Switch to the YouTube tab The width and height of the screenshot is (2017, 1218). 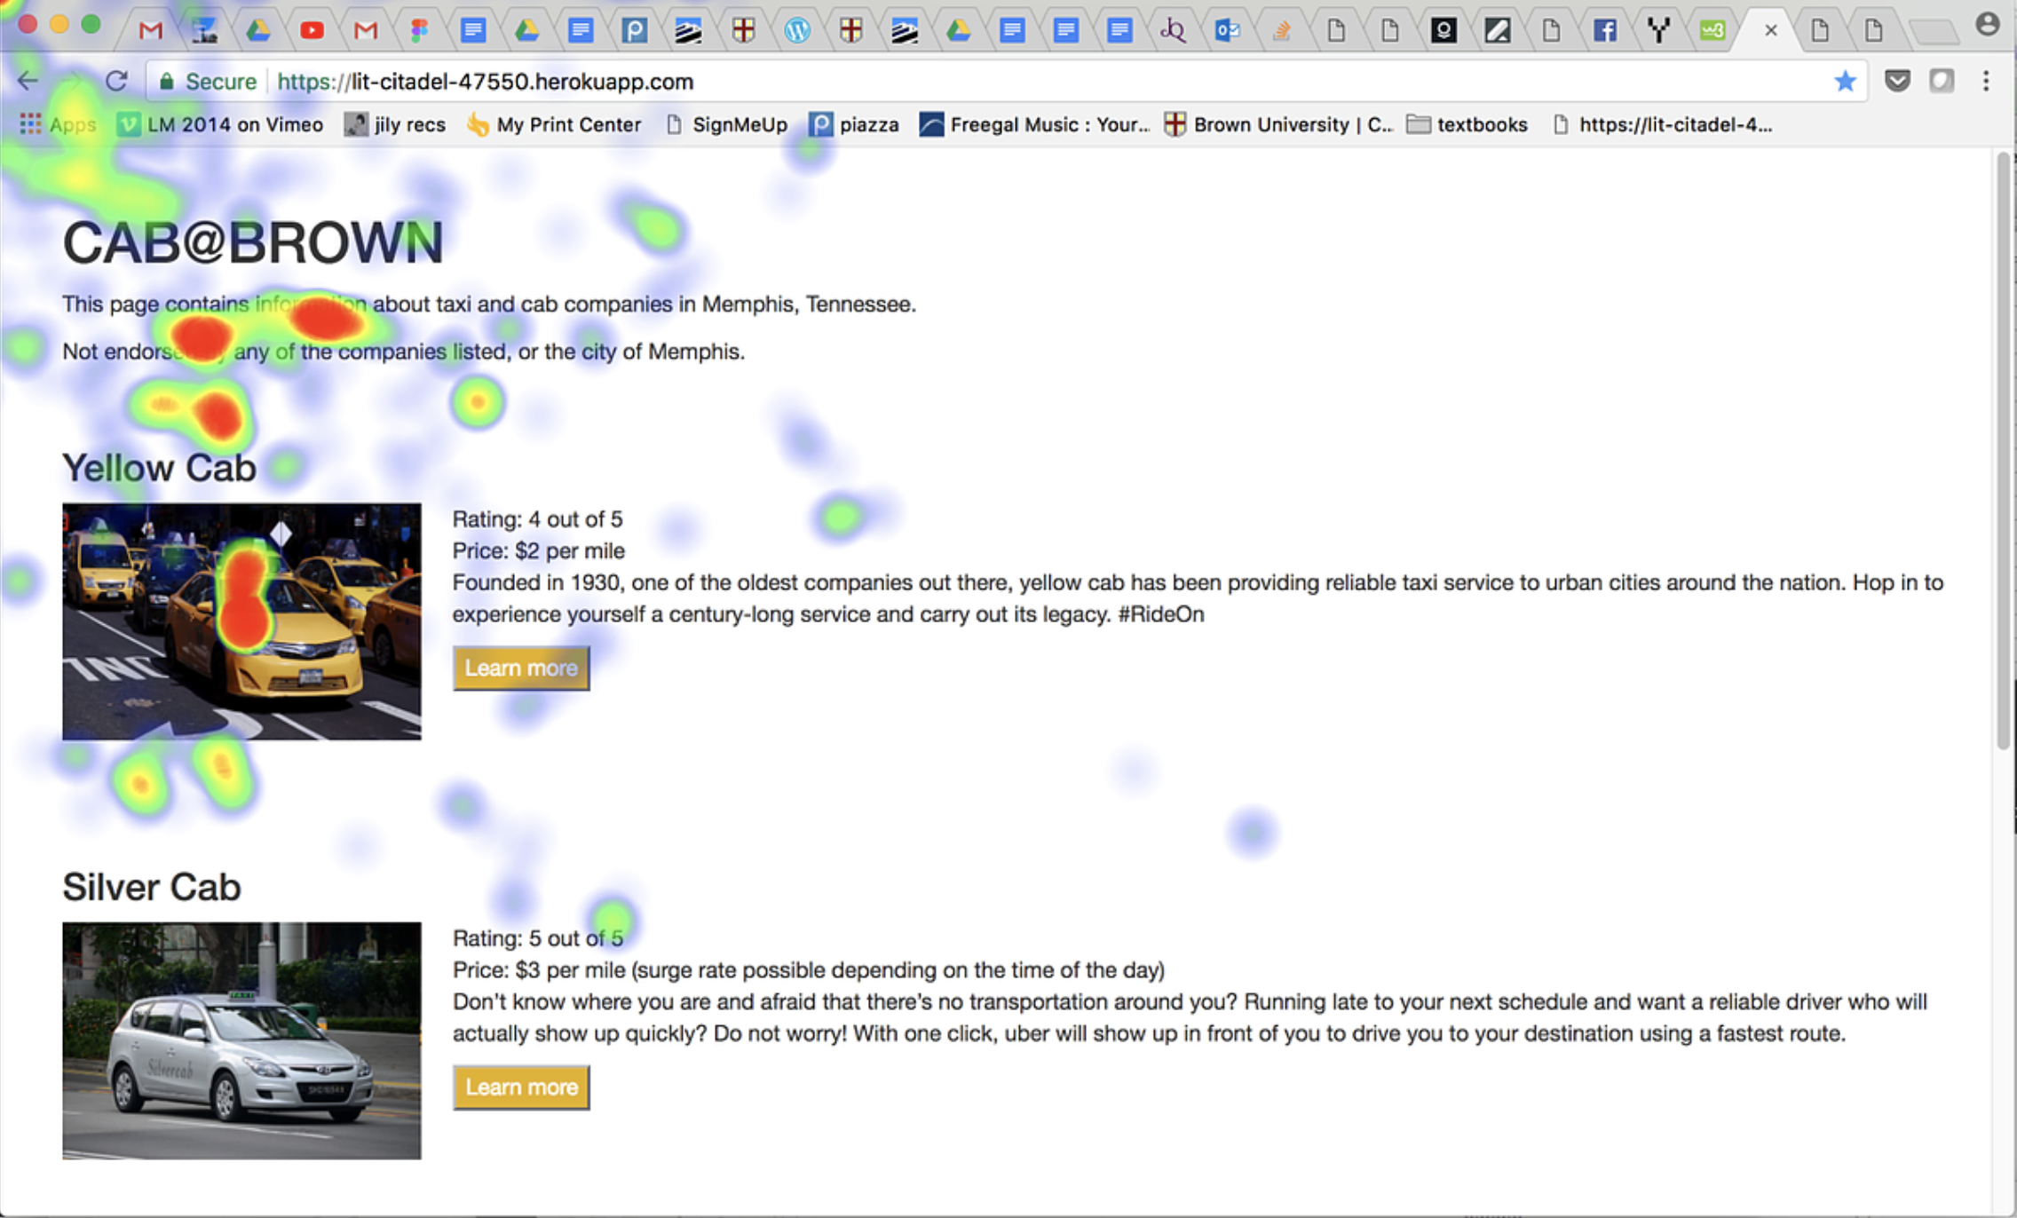coord(312,30)
